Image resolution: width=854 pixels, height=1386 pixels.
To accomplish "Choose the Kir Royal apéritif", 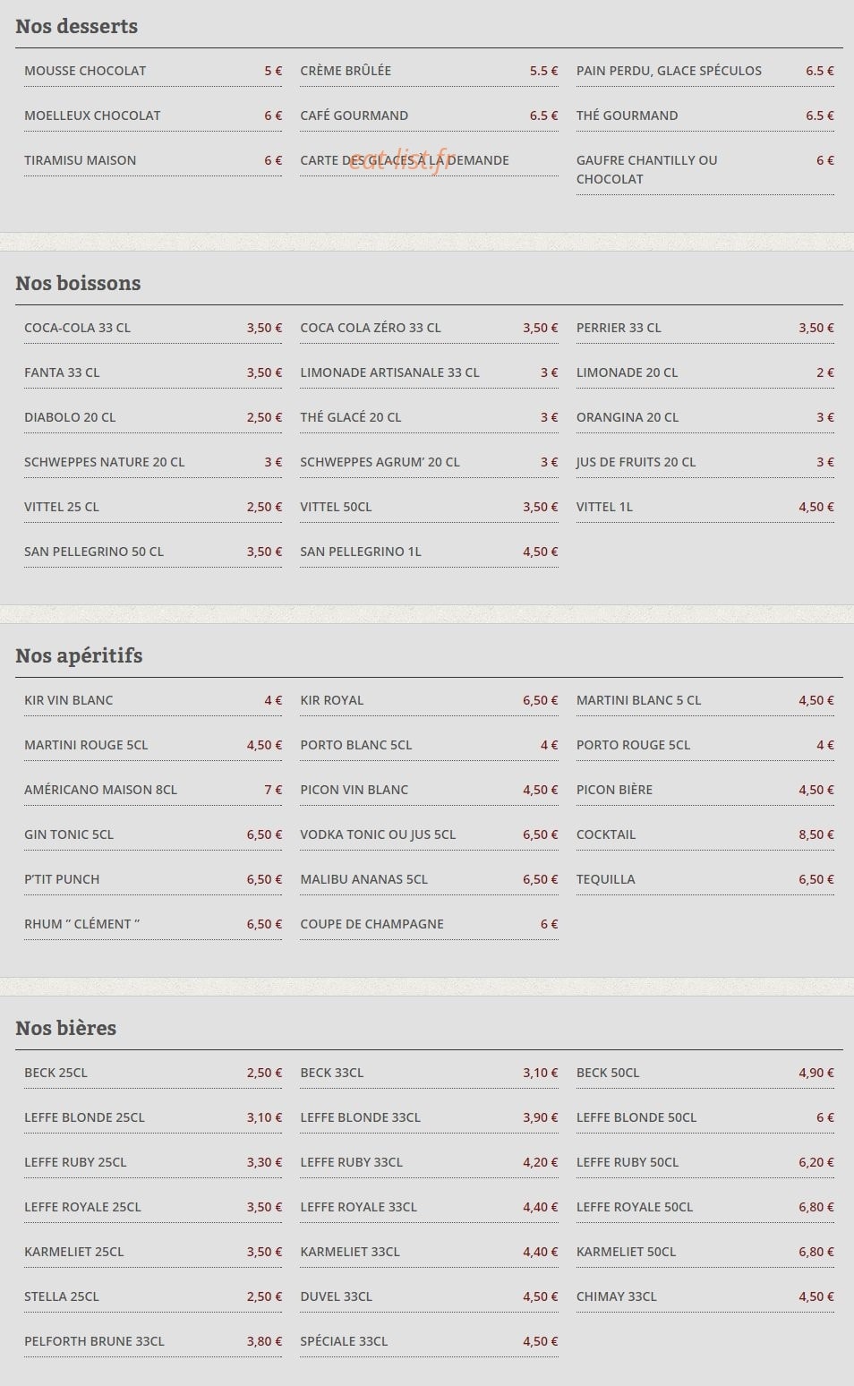I will point(429,700).
